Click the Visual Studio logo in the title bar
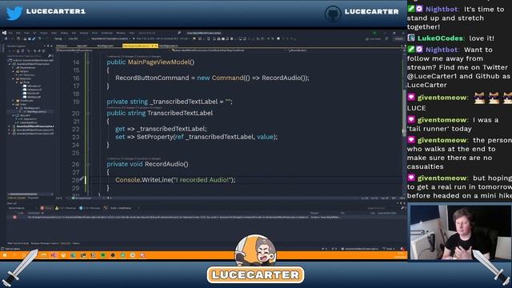Image resolution: width=512 pixels, height=288 pixels. pos(4,33)
